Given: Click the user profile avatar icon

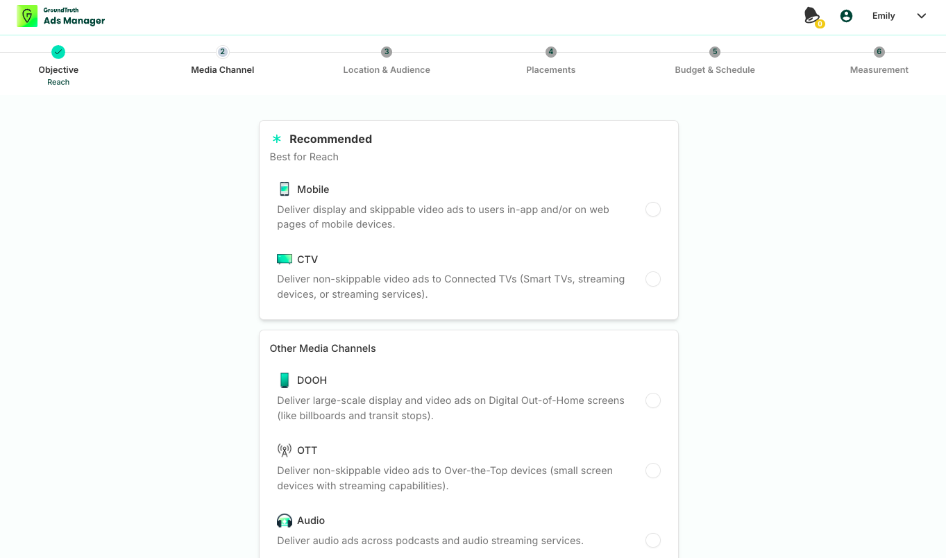Looking at the screenshot, I should (846, 16).
